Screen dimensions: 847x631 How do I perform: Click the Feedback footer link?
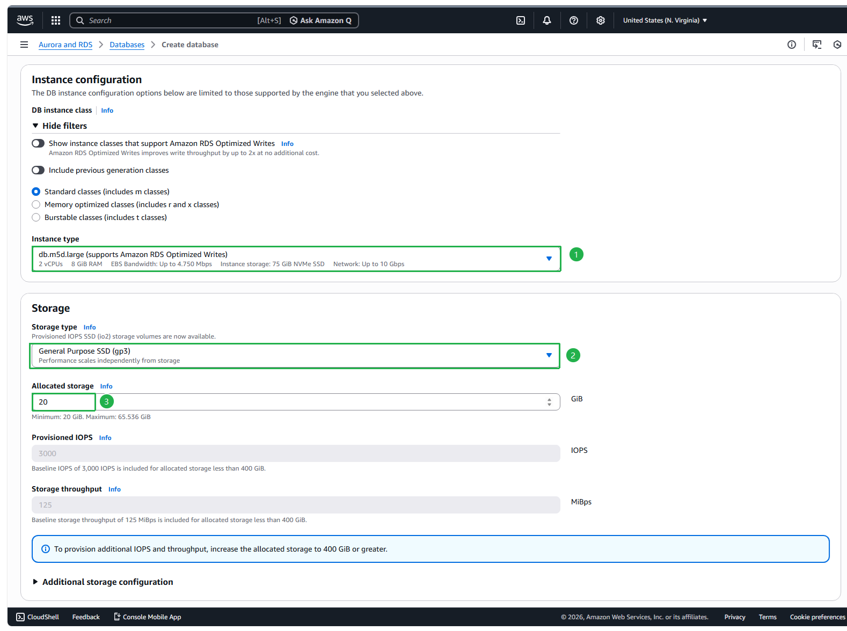tap(86, 617)
